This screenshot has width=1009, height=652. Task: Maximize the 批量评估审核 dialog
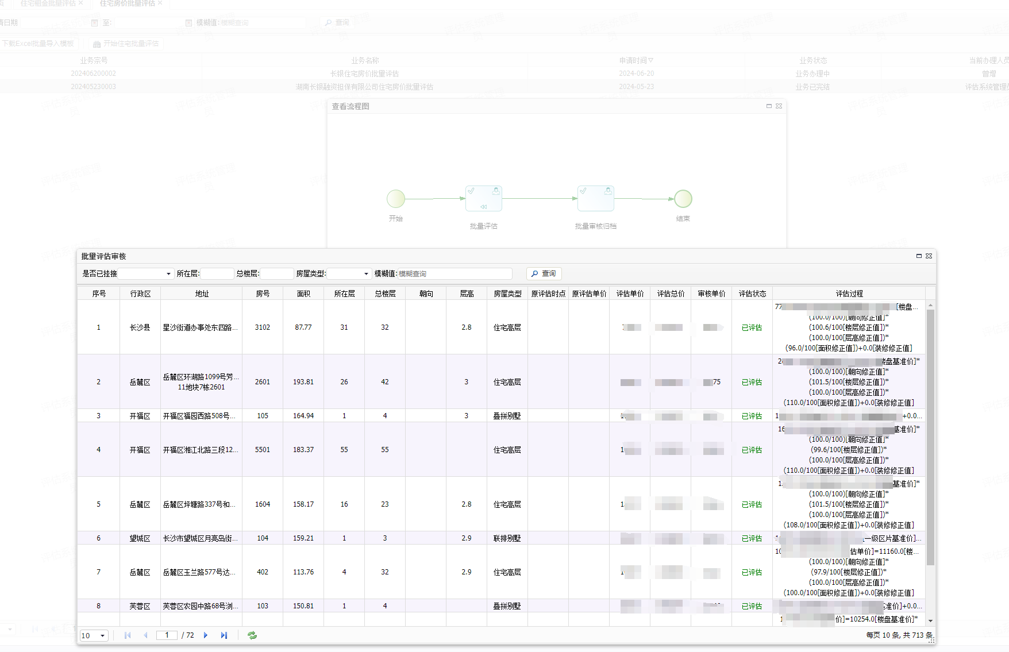(x=919, y=256)
